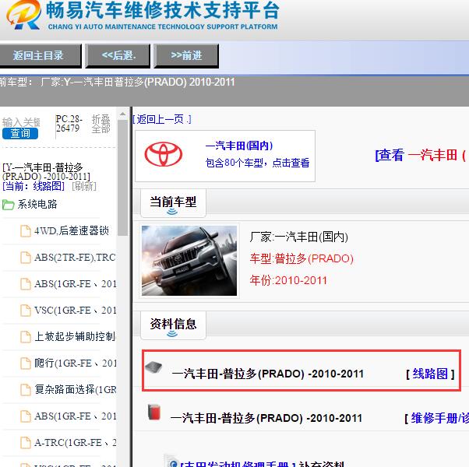Image resolution: width=469 pixels, height=467 pixels.
Task: Click 包含80个车型，点击查看 text link
Action: (x=257, y=163)
